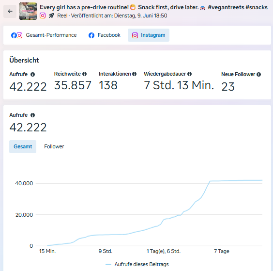Click the 23 Neue Follower value
This screenshot has height=271, width=273.
tap(228, 87)
